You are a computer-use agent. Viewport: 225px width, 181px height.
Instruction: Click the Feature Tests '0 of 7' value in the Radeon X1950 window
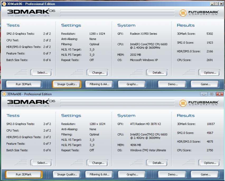pyautogui.click(x=47, y=53)
